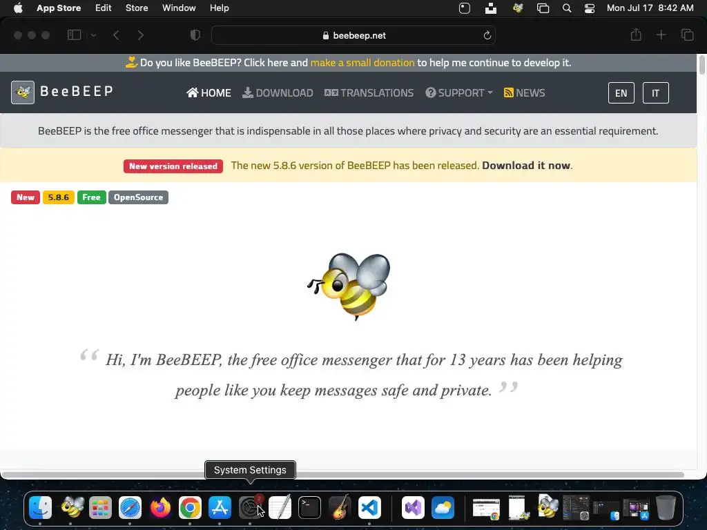Open the Help menu
This screenshot has height=530, width=707.
pyautogui.click(x=219, y=8)
